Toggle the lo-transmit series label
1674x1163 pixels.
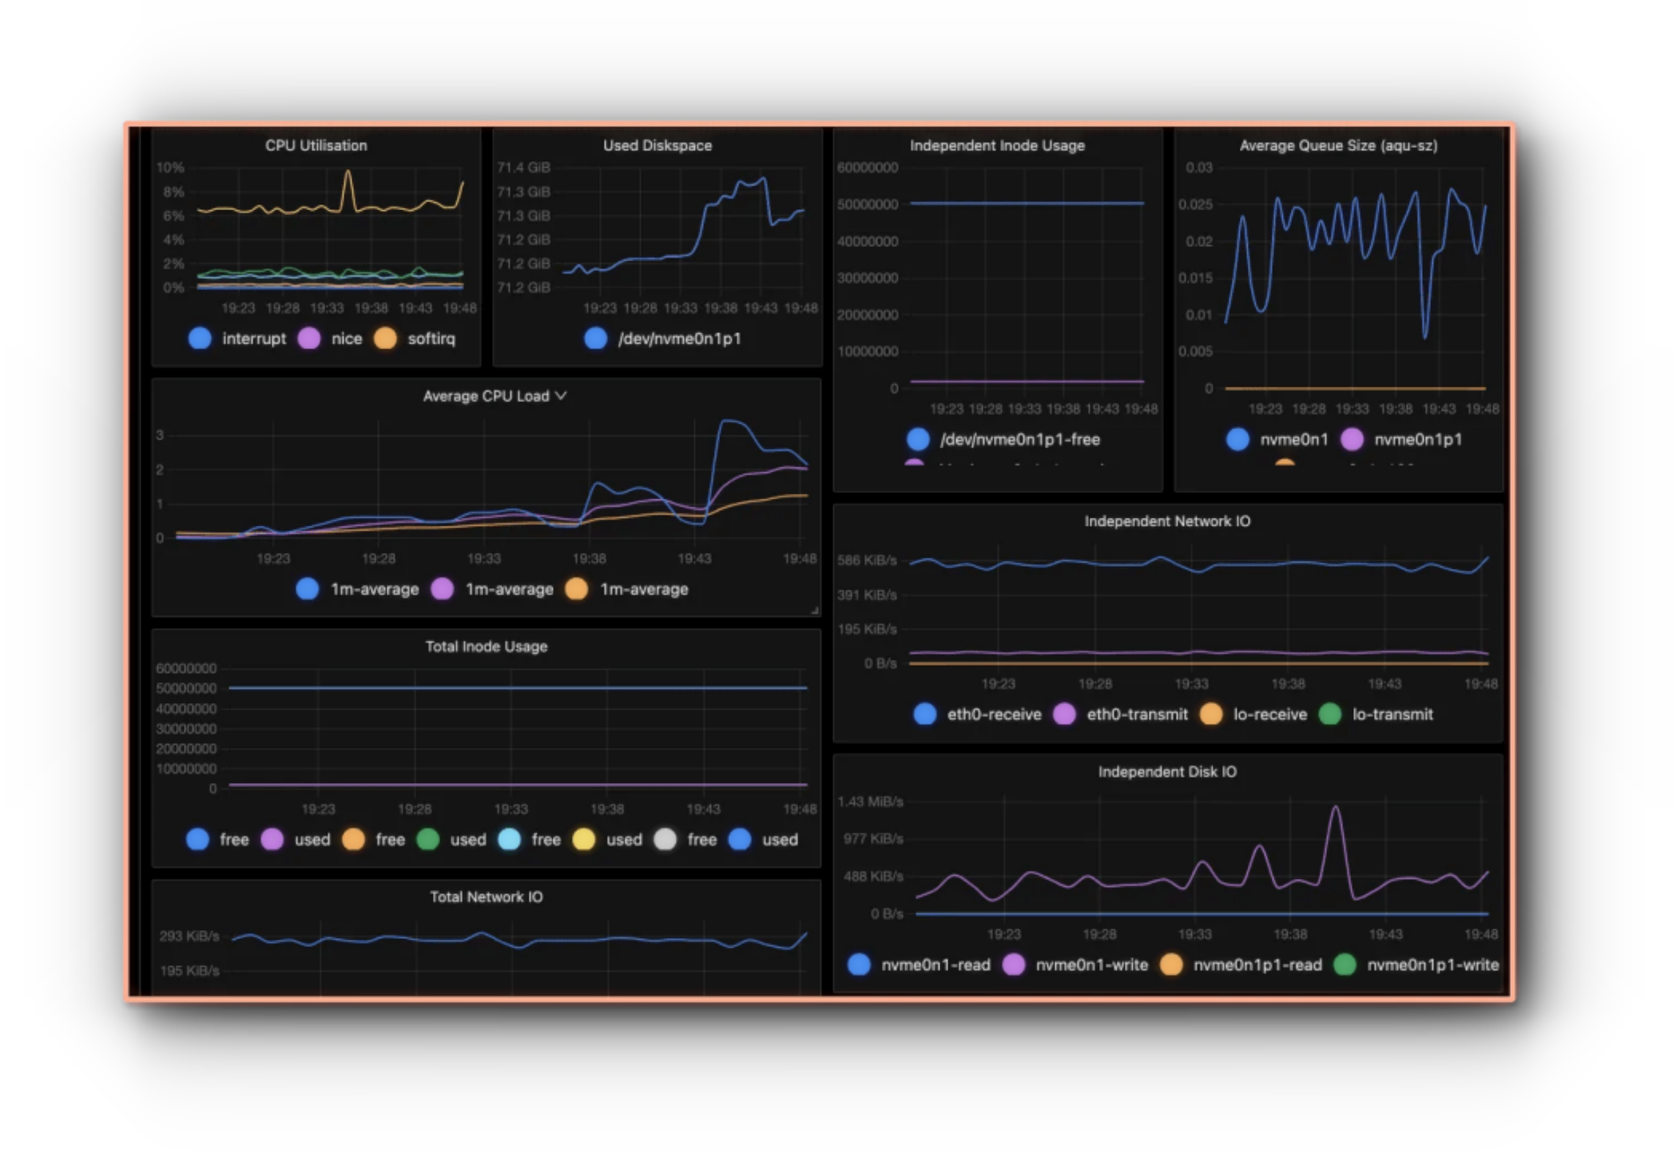[x=1392, y=714]
